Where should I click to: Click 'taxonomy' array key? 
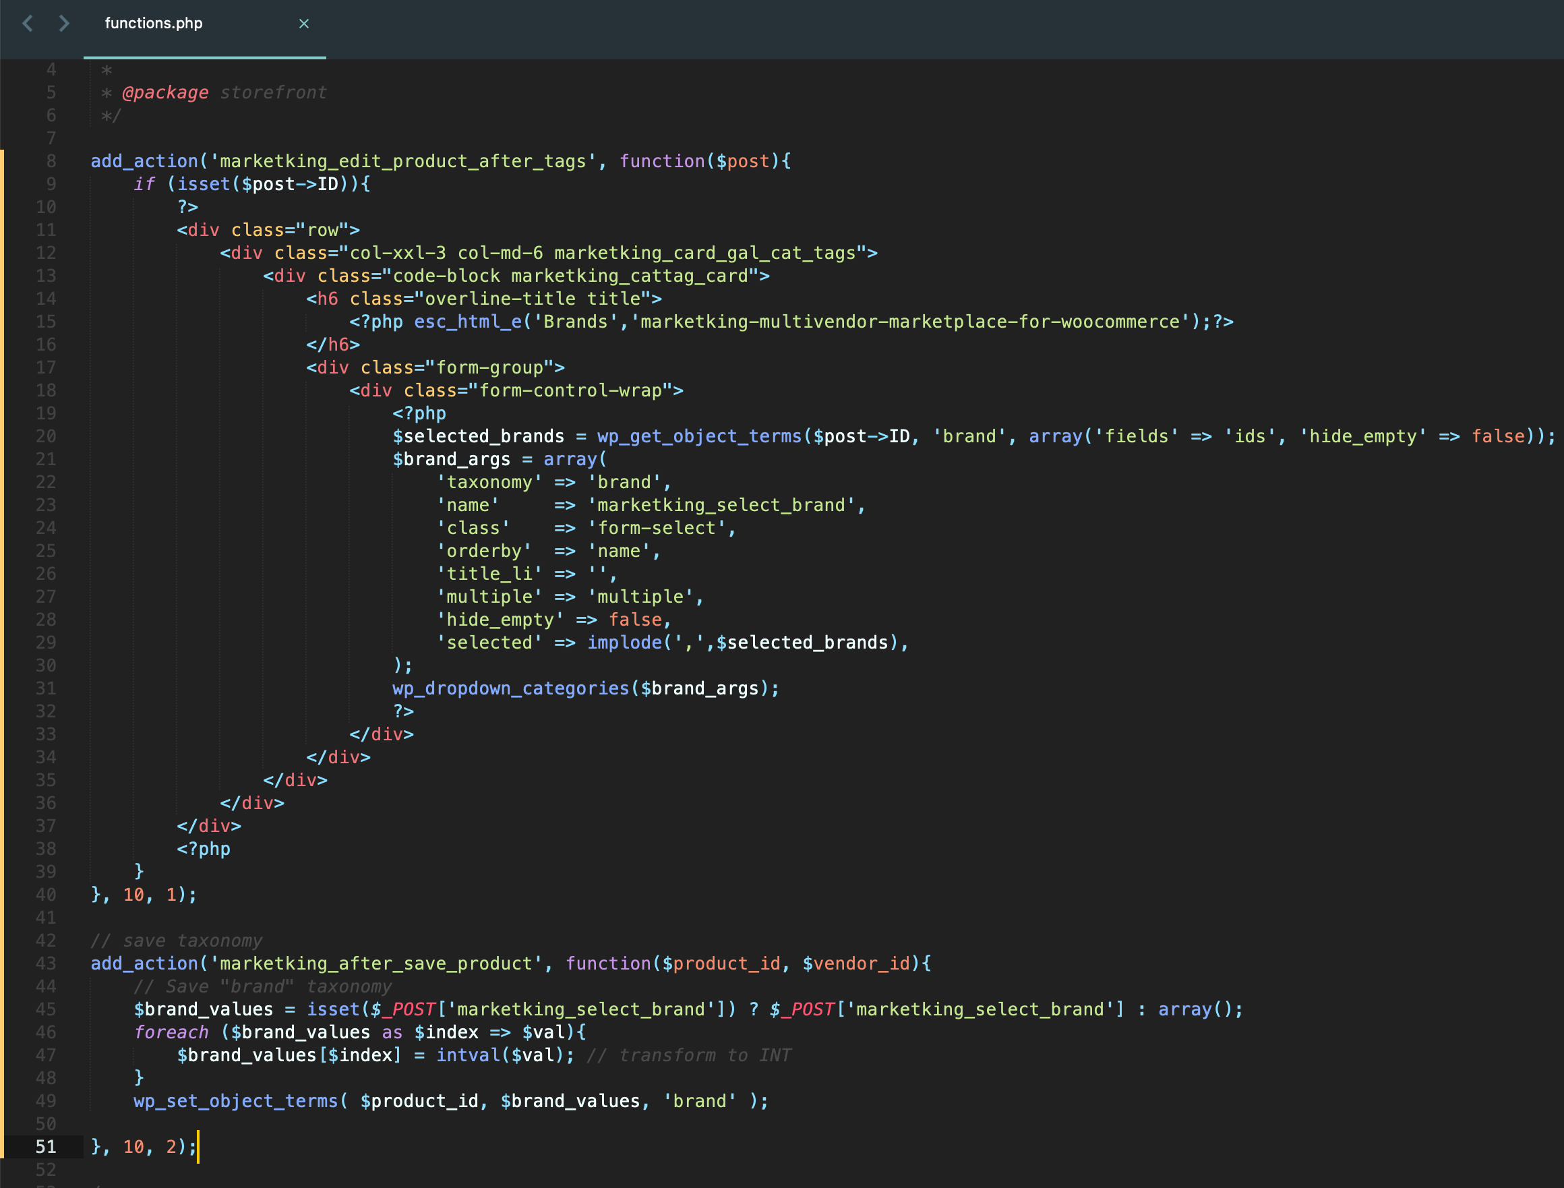pos(489,482)
